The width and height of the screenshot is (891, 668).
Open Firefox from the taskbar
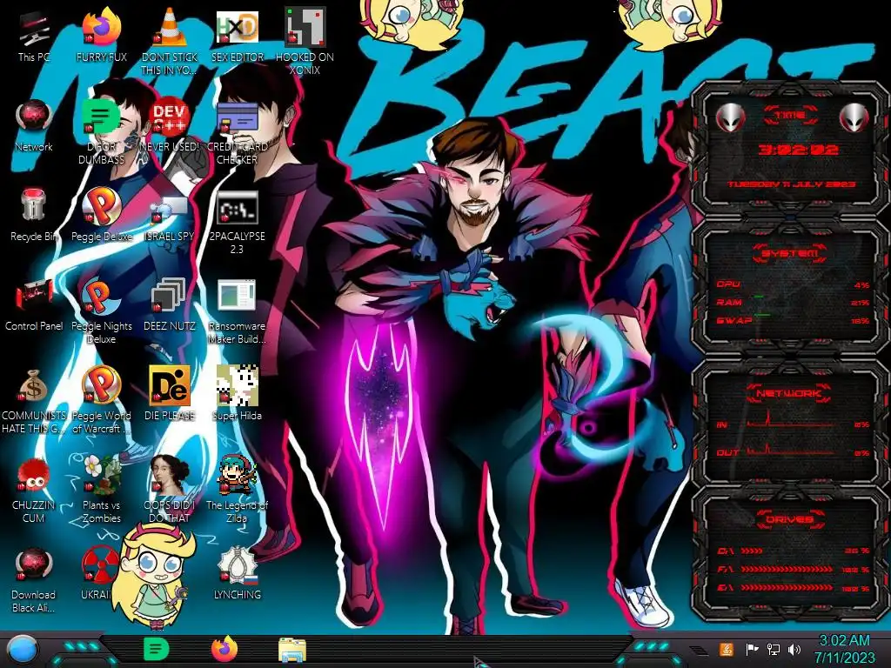(224, 649)
